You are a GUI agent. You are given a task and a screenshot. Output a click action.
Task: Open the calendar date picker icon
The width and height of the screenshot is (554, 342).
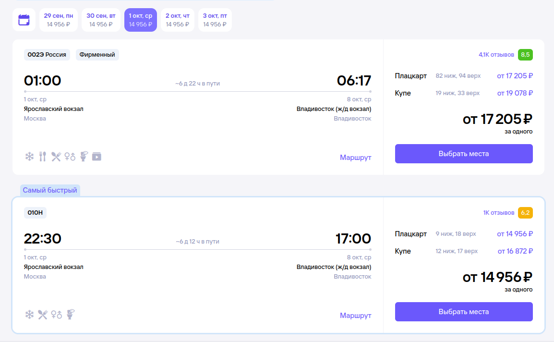(x=24, y=20)
